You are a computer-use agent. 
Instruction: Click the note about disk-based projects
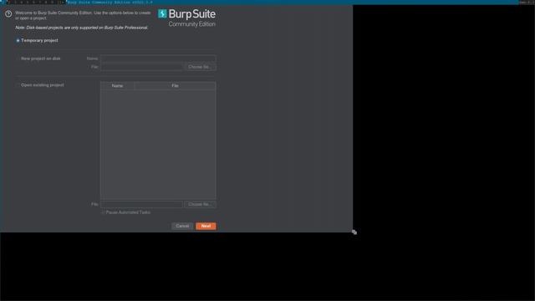[x=81, y=28]
